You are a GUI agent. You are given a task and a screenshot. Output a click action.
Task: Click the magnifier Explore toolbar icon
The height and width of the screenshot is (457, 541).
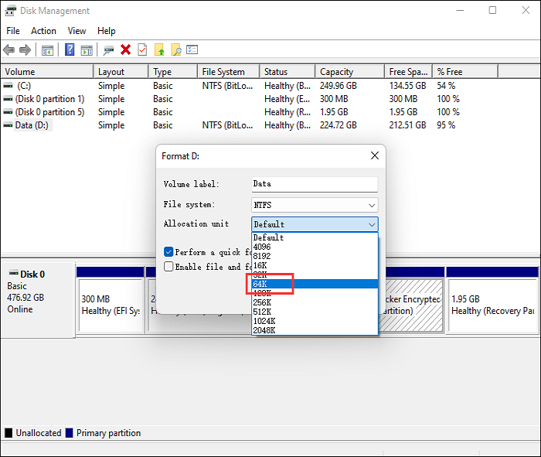tap(176, 50)
